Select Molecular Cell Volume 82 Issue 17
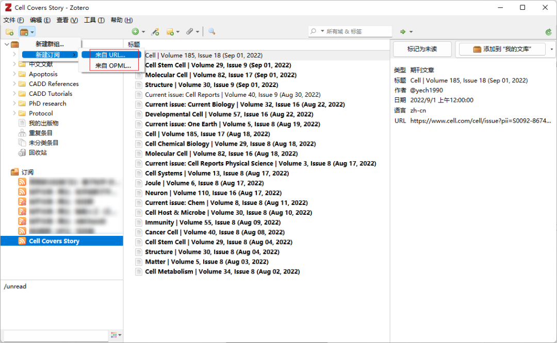Screen dimensions: 557x343 221,75
